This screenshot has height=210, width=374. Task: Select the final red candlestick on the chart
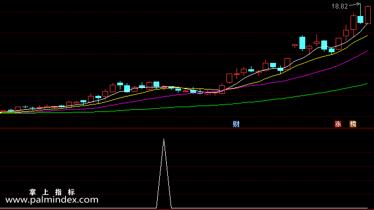click(x=368, y=15)
